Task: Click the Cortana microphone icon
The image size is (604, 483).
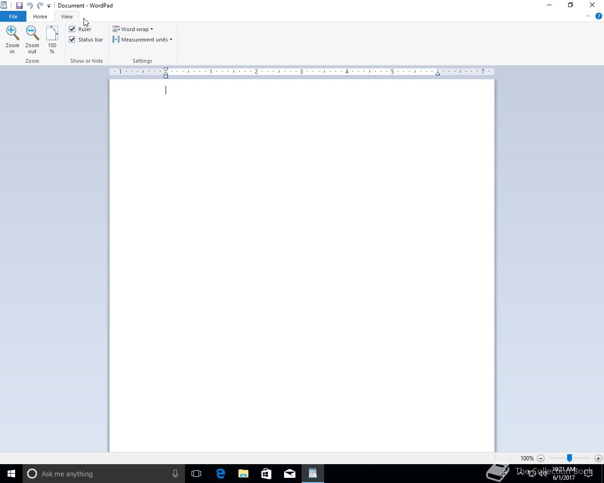Action: pos(175,474)
